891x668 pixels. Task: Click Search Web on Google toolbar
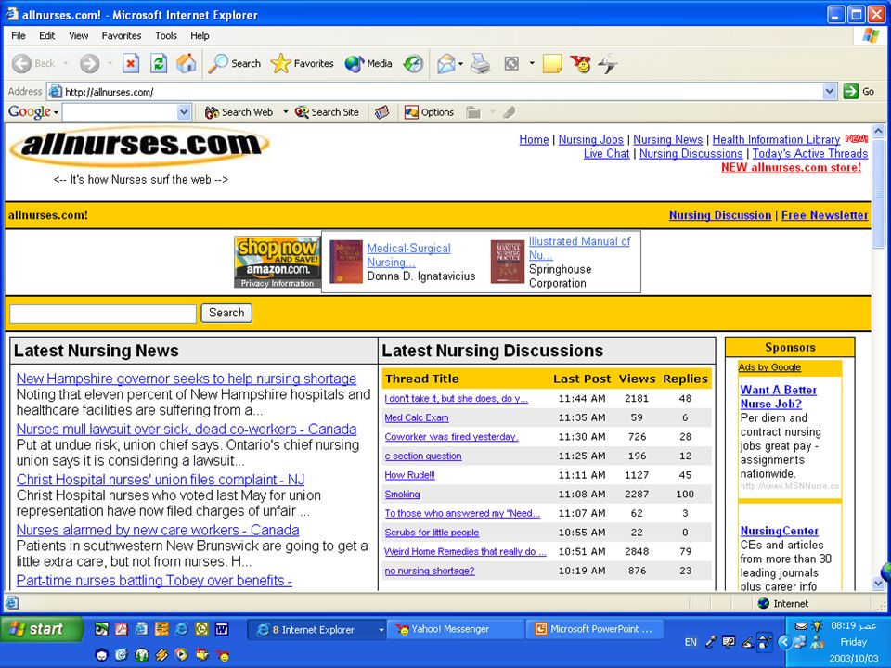pos(239,112)
